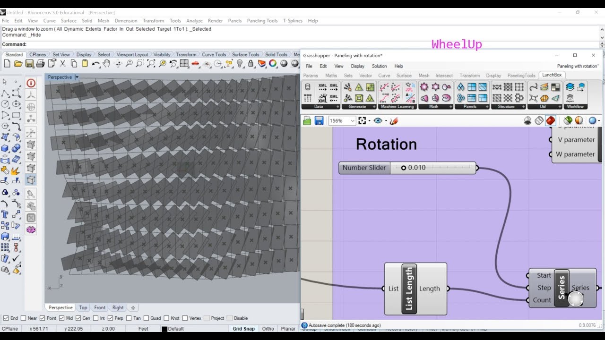Screen dimensions: 605x340
Task: Open a file with the folder icon in Rhino
Action: 18,63
